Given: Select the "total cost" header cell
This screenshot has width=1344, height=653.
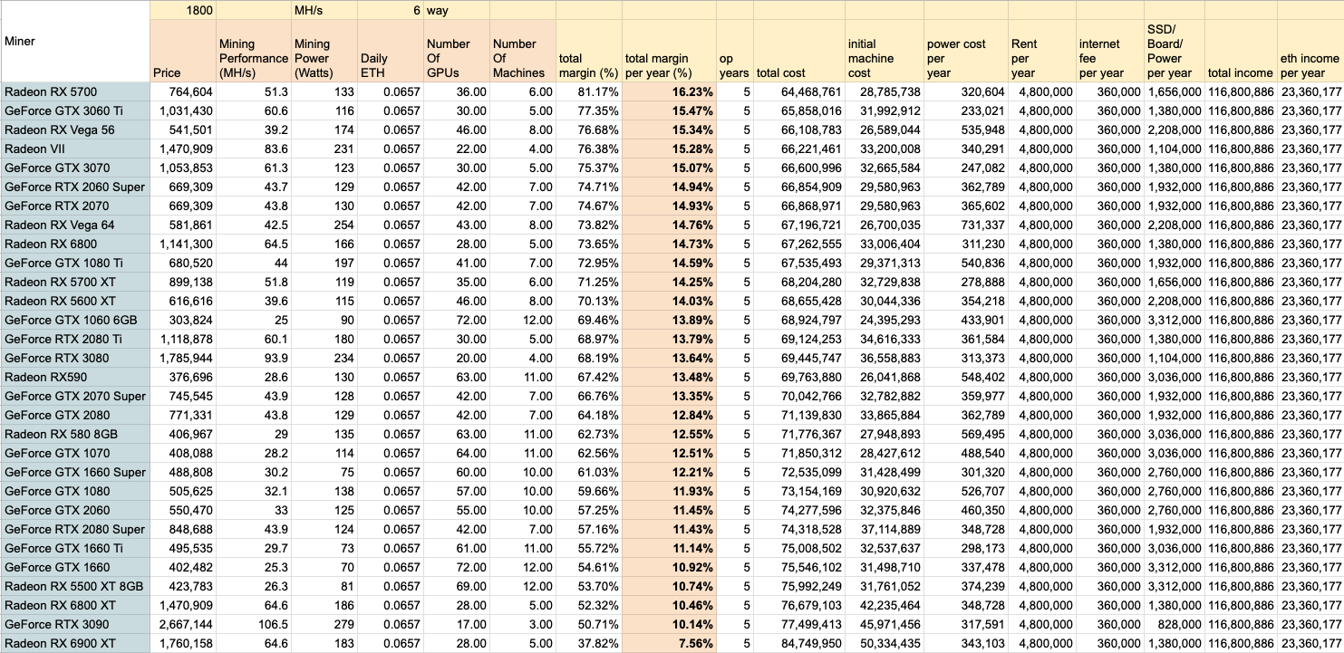Looking at the screenshot, I should [798, 52].
